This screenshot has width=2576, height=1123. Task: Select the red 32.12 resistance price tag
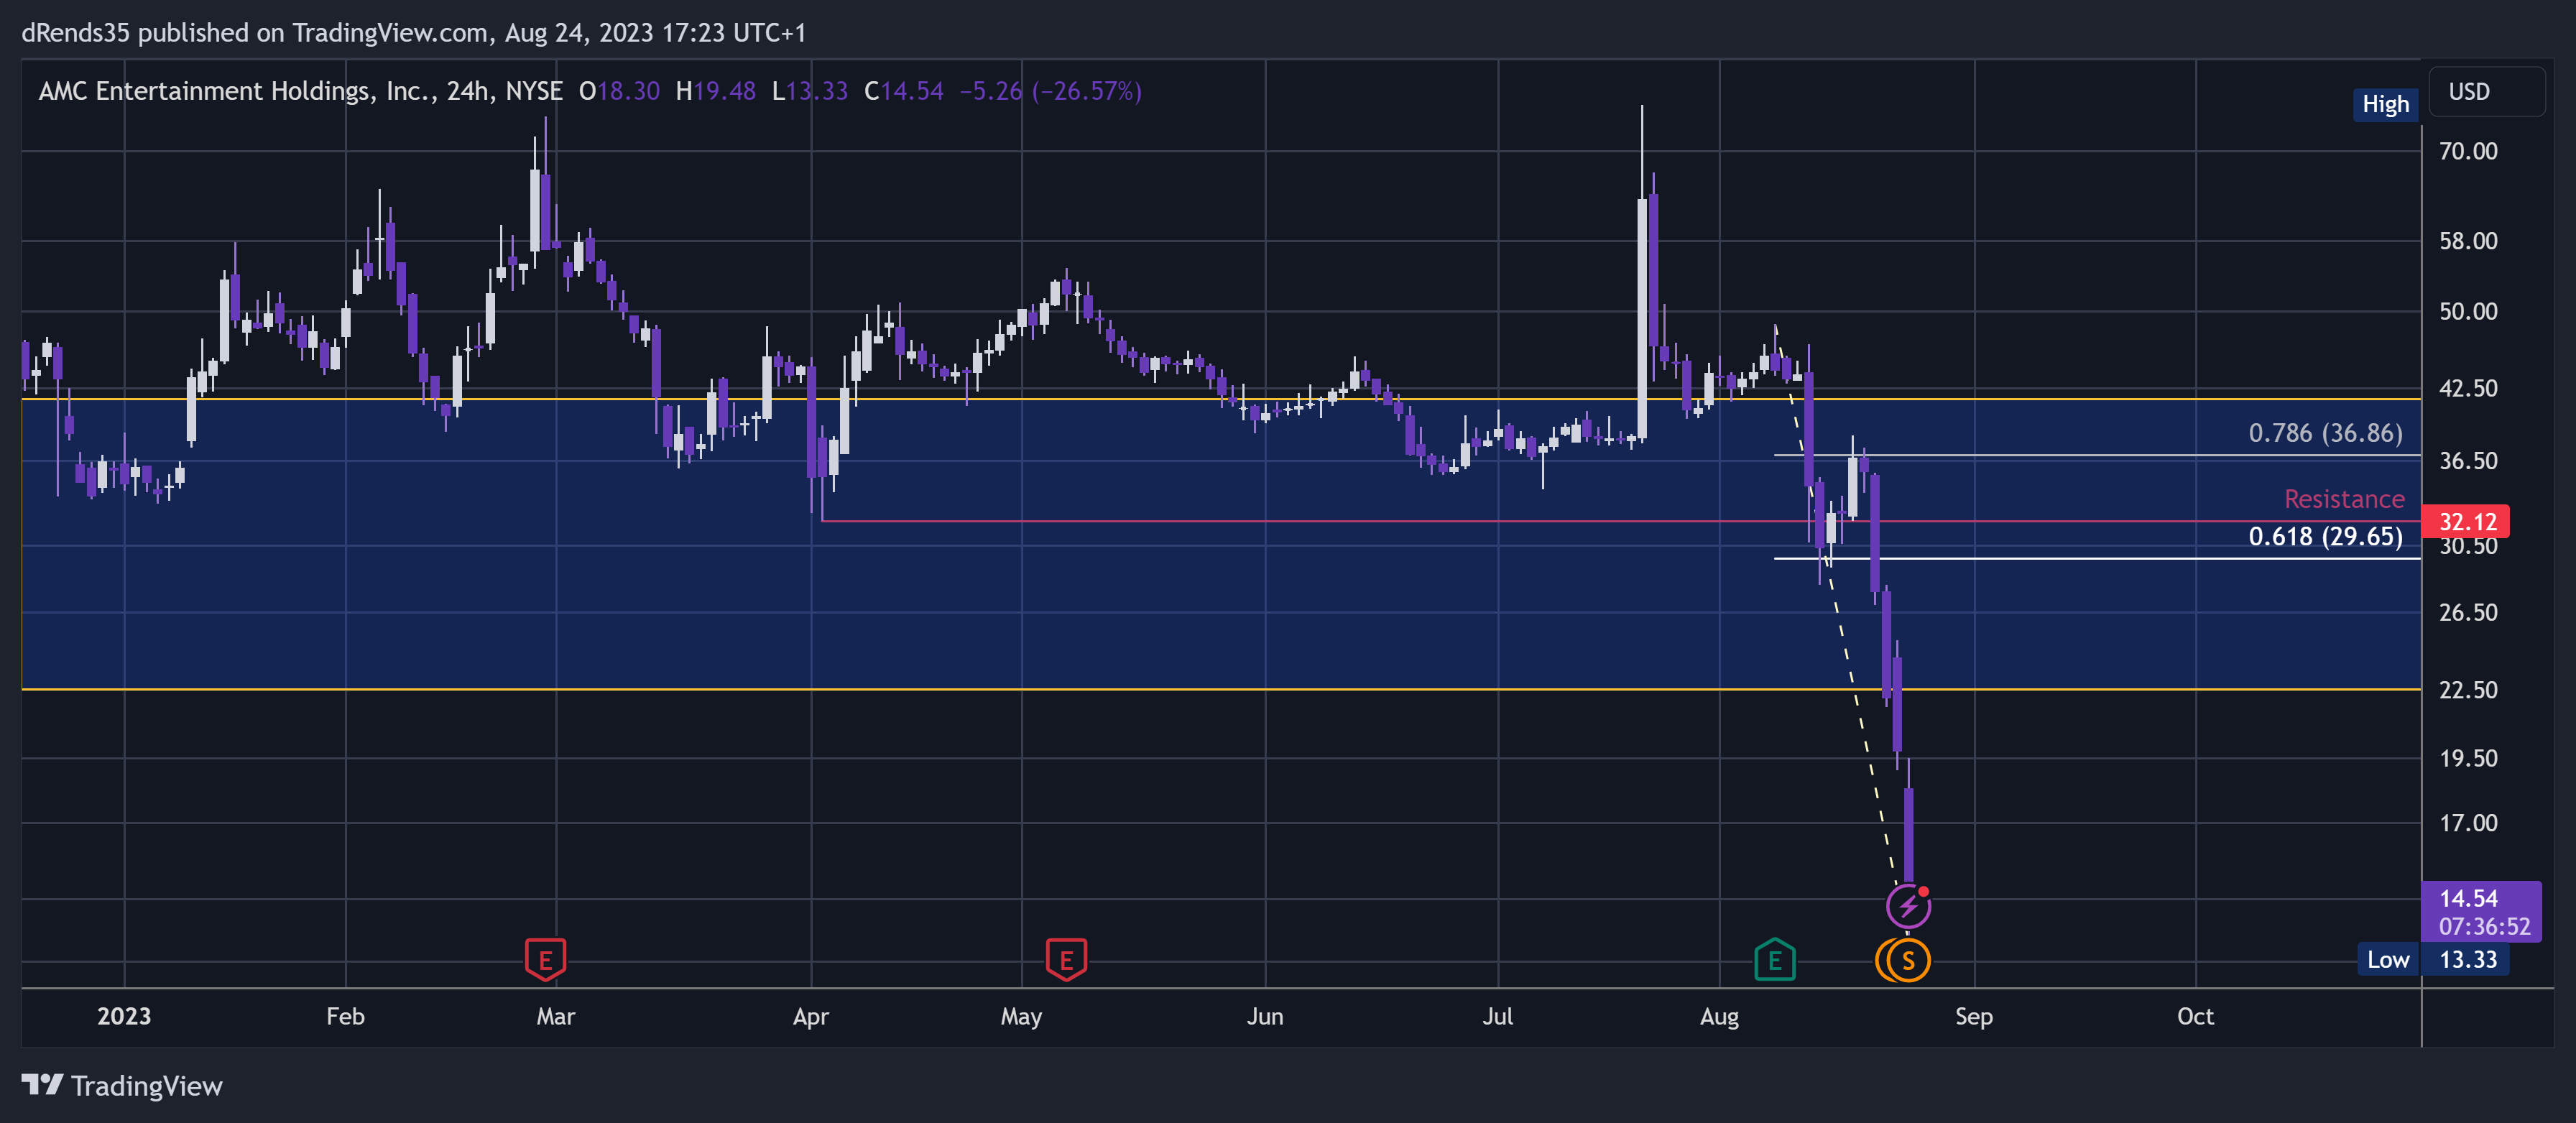pos(2467,521)
